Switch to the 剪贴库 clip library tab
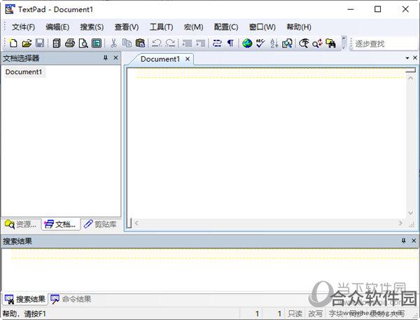Image resolution: width=420 pixels, height=320 pixels. coord(100,224)
